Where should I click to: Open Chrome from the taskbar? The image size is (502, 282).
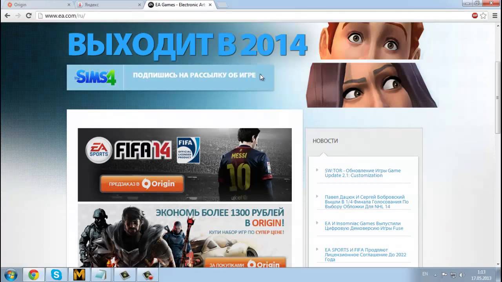[34, 275]
